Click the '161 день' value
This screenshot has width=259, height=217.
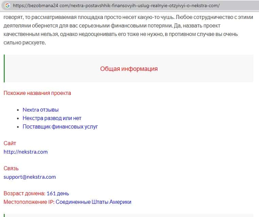[58, 194]
